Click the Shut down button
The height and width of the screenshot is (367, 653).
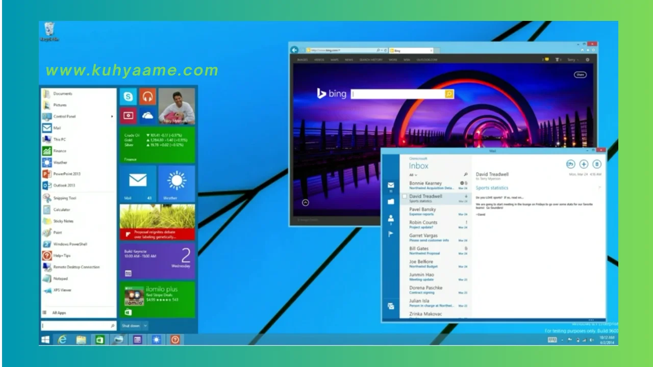click(131, 325)
